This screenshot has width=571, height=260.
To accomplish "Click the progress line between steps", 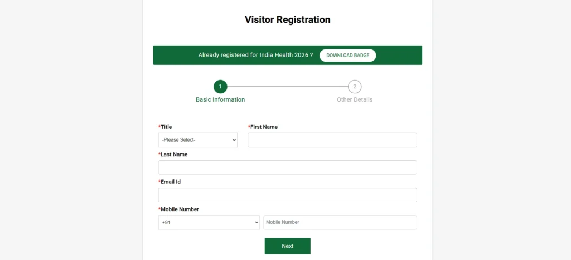I will click(288, 87).
